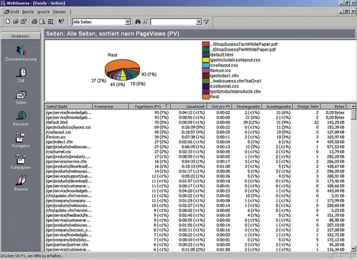Sort by PageViews (PV) column header
Image resolution: width=357 pixels, height=260 pixels.
(x=150, y=107)
